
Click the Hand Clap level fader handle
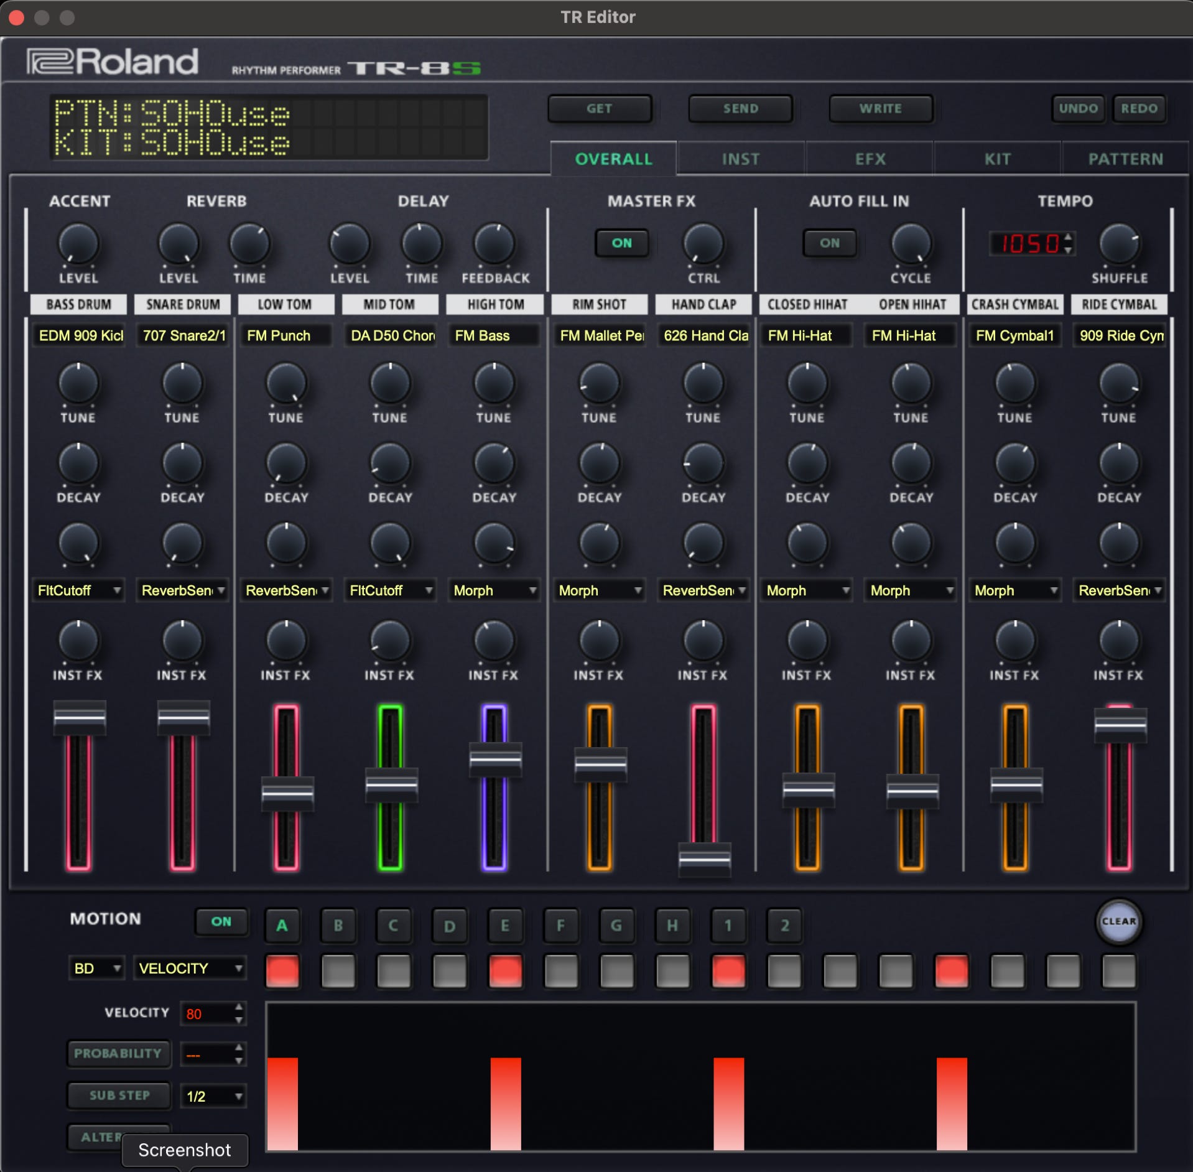tap(704, 860)
